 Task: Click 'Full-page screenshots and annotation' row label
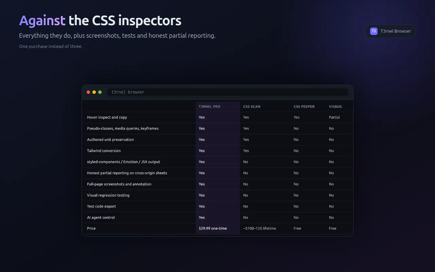point(119,184)
